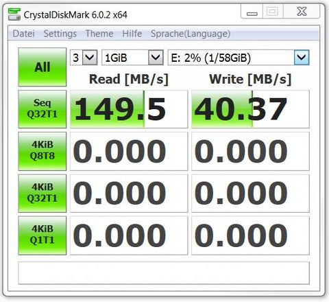Start the Seq Q32T1 test
Screen dimensions: 329x302
(x=42, y=109)
